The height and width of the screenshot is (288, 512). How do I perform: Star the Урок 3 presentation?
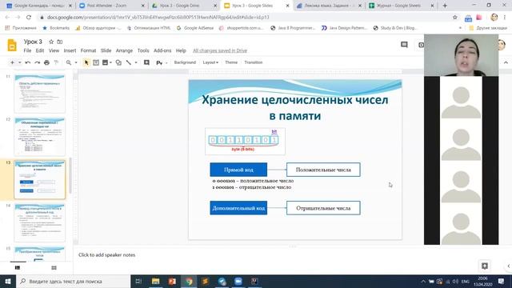pos(51,42)
